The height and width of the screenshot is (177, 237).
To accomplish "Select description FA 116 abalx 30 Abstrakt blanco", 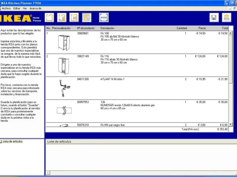I will 119,60.
